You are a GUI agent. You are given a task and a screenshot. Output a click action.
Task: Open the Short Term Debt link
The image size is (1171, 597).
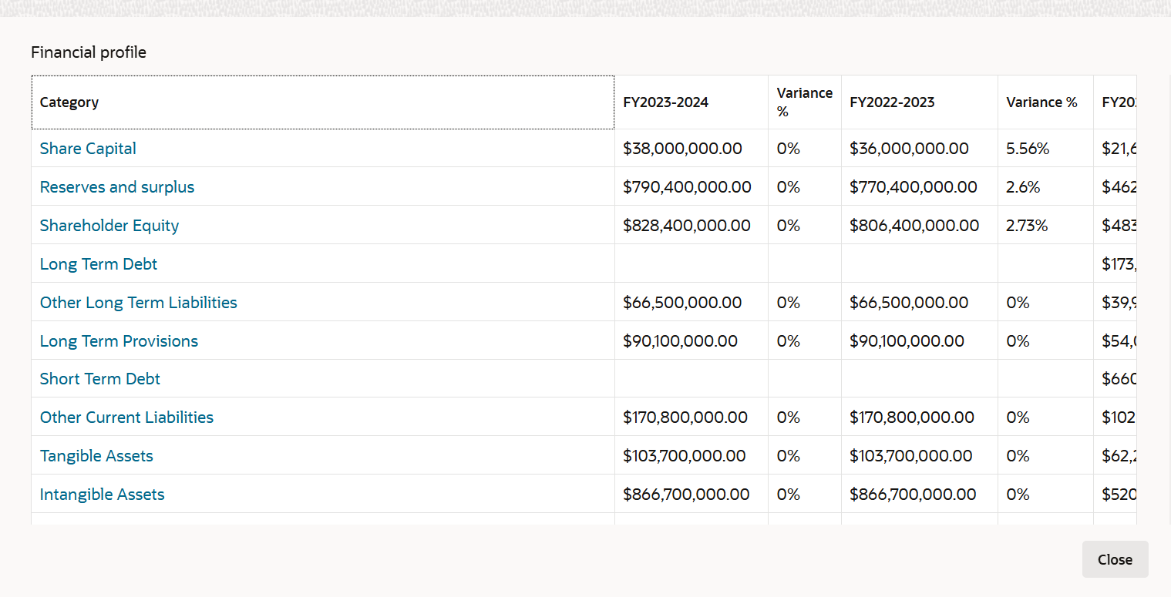pyautogui.click(x=100, y=379)
